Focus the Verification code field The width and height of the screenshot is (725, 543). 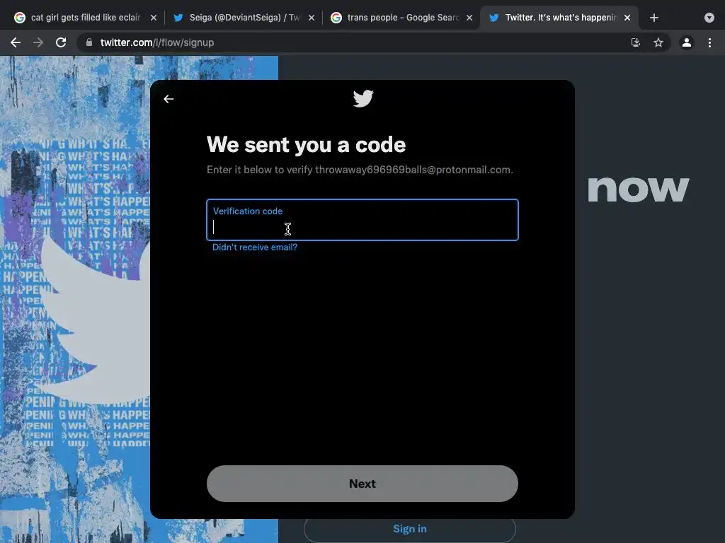[362, 220]
